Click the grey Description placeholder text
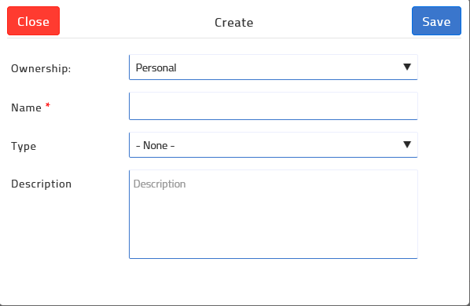Image resolution: width=470 pixels, height=306 pixels. 160,184
